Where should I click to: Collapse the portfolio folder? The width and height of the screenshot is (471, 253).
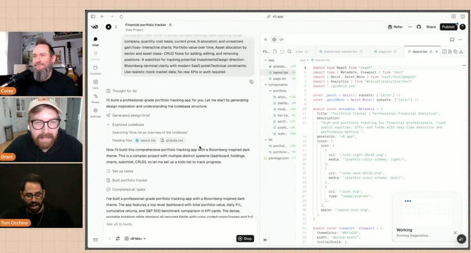270,91
